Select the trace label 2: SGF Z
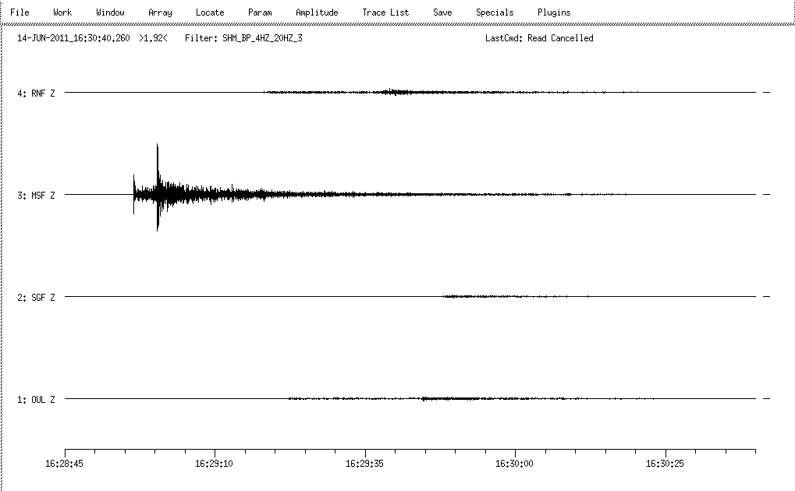Screen dimensions: 795x491 [36, 298]
